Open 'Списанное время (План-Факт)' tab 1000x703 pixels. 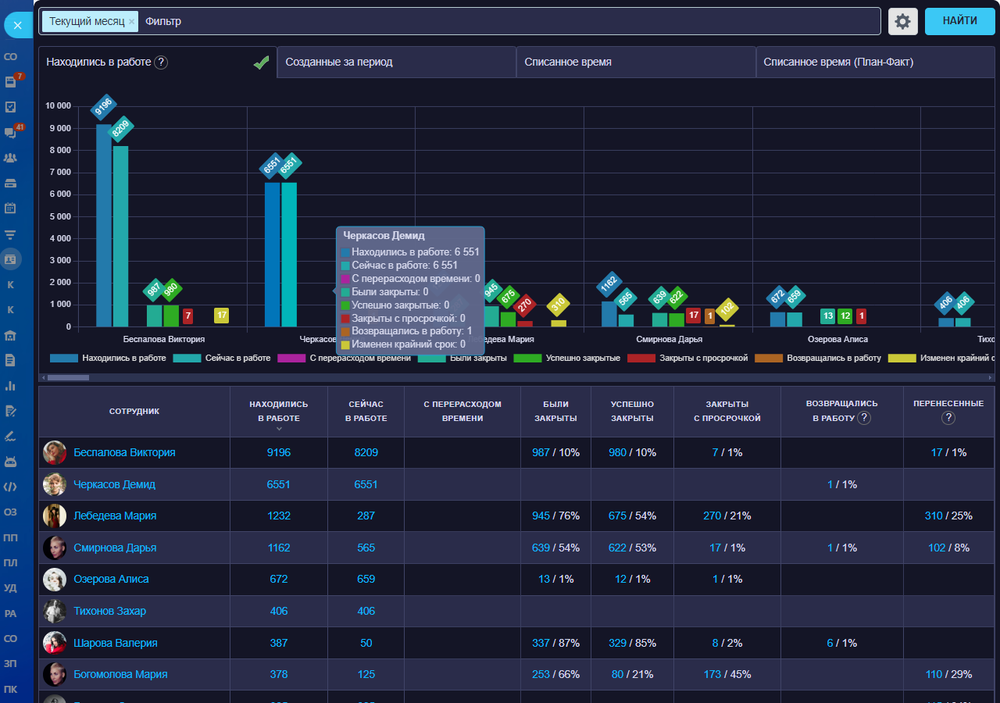pyautogui.click(x=875, y=62)
